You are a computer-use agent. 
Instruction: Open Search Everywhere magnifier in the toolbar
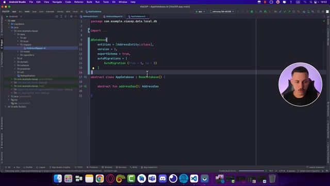click(319, 11)
